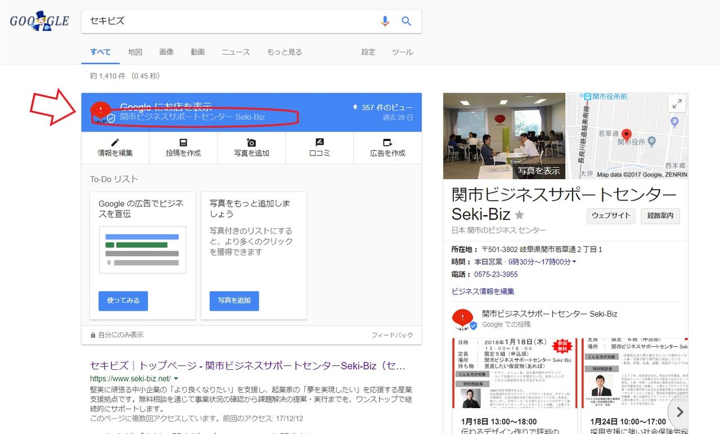720x434 pixels.
Task: Open the 1月24日 post card
Action: tap(634, 385)
